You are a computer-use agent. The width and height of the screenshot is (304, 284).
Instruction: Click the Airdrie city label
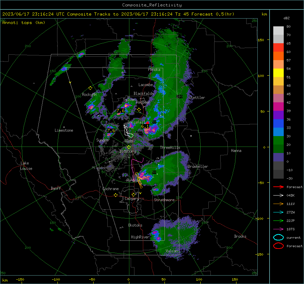(x=132, y=180)
